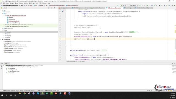Expand the Load build node in Build panel

[x=7, y=68]
